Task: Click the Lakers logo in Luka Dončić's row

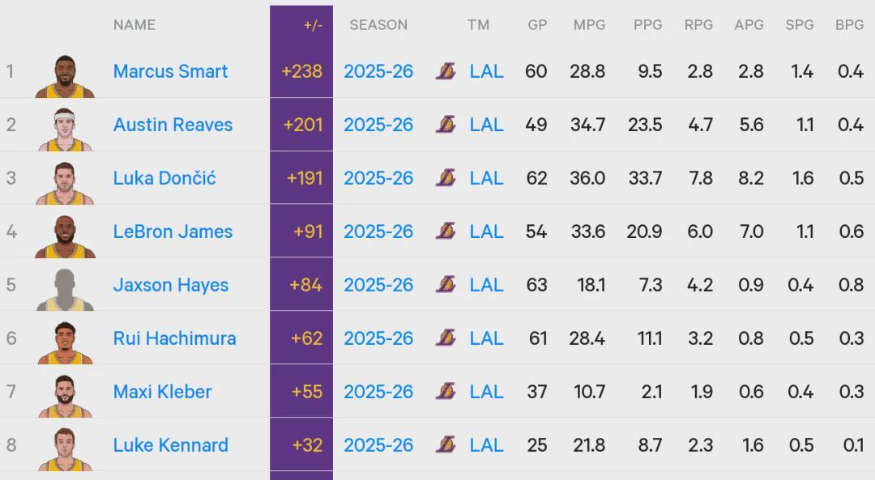Action: pyautogui.click(x=446, y=178)
